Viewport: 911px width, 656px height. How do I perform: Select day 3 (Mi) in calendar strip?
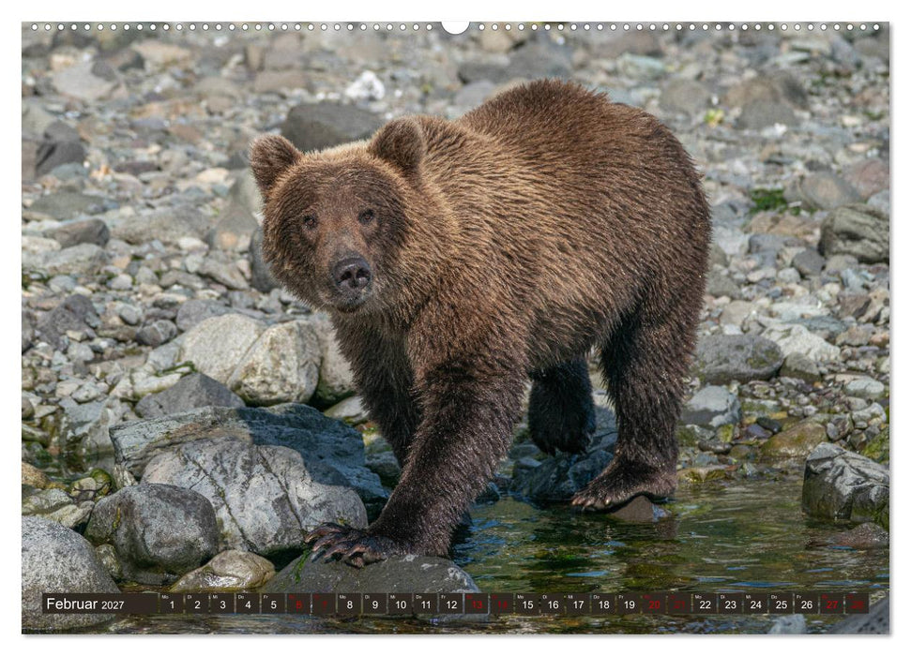[222, 604]
